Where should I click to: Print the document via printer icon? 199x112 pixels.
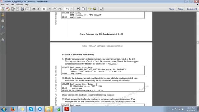(x=22, y=9)
